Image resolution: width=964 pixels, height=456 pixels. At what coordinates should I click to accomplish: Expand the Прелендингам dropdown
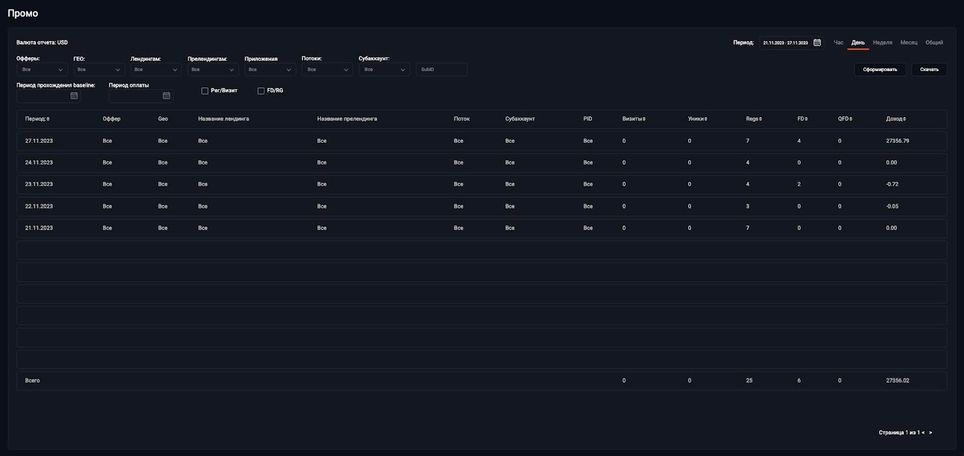(x=213, y=70)
